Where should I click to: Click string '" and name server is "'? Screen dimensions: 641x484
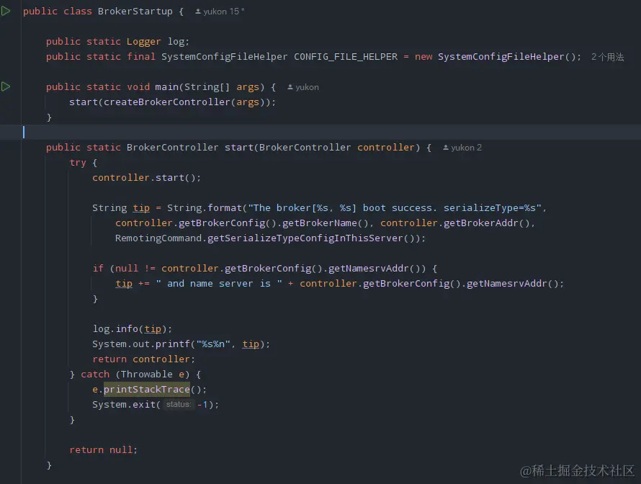[x=219, y=284]
